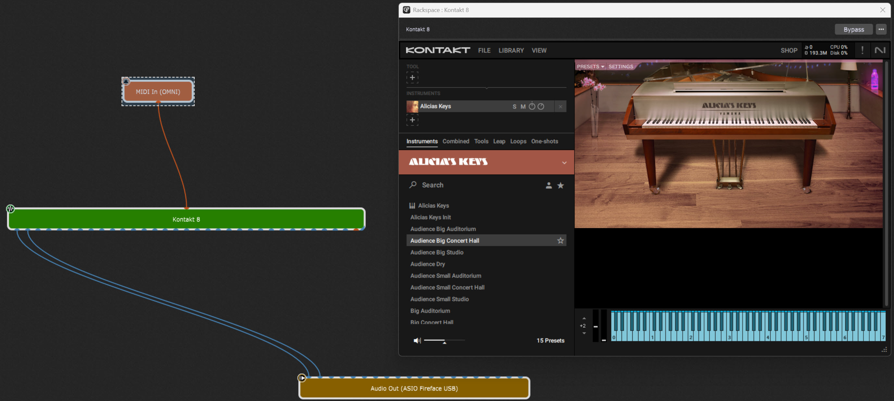The height and width of the screenshot is (401, 894).
Task: Click the Kontakt window title icon
Action: (x=406, y=10)
